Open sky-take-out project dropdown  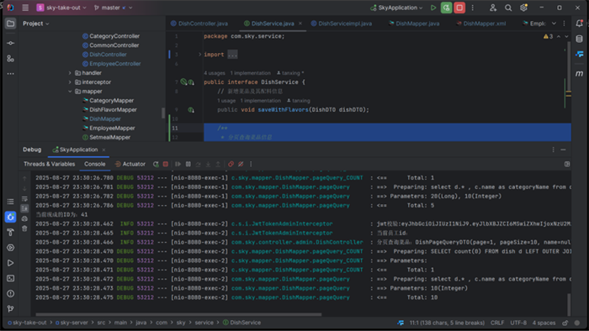[x=61, y=8]
